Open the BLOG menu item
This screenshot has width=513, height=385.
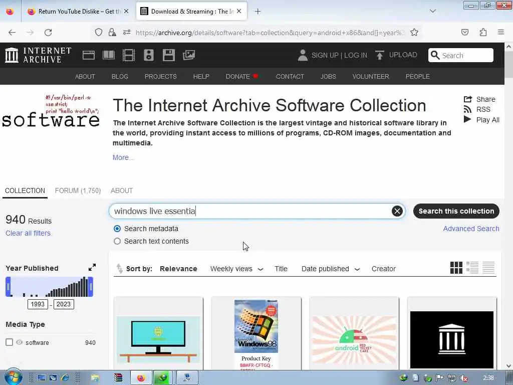coord(120,76)
